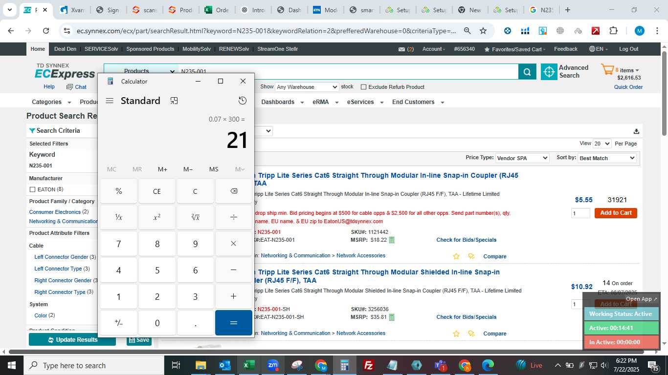This screenshot has height=375, width=668.
Task: Click the CE key in Calculator
Action: (x=157, y=191)
